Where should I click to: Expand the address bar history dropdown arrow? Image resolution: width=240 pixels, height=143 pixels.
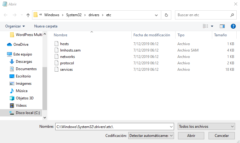[x=156, y=15]
